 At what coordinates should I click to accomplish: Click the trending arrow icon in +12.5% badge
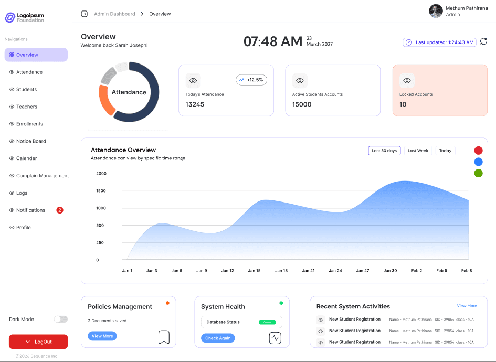click(241, 80)
